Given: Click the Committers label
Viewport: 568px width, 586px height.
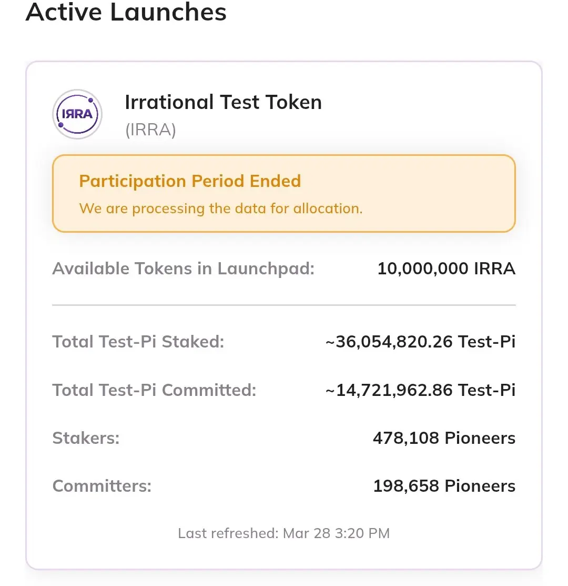Looking at the screenshot, I should (x=102, y=486).
